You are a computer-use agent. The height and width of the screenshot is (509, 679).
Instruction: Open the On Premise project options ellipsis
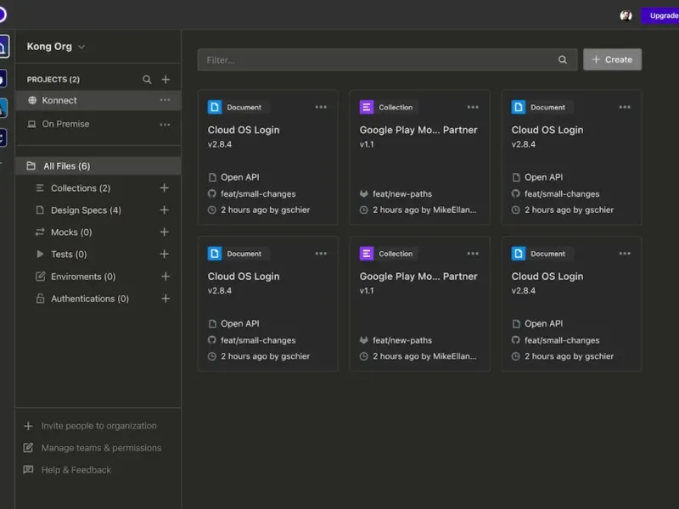165,125
